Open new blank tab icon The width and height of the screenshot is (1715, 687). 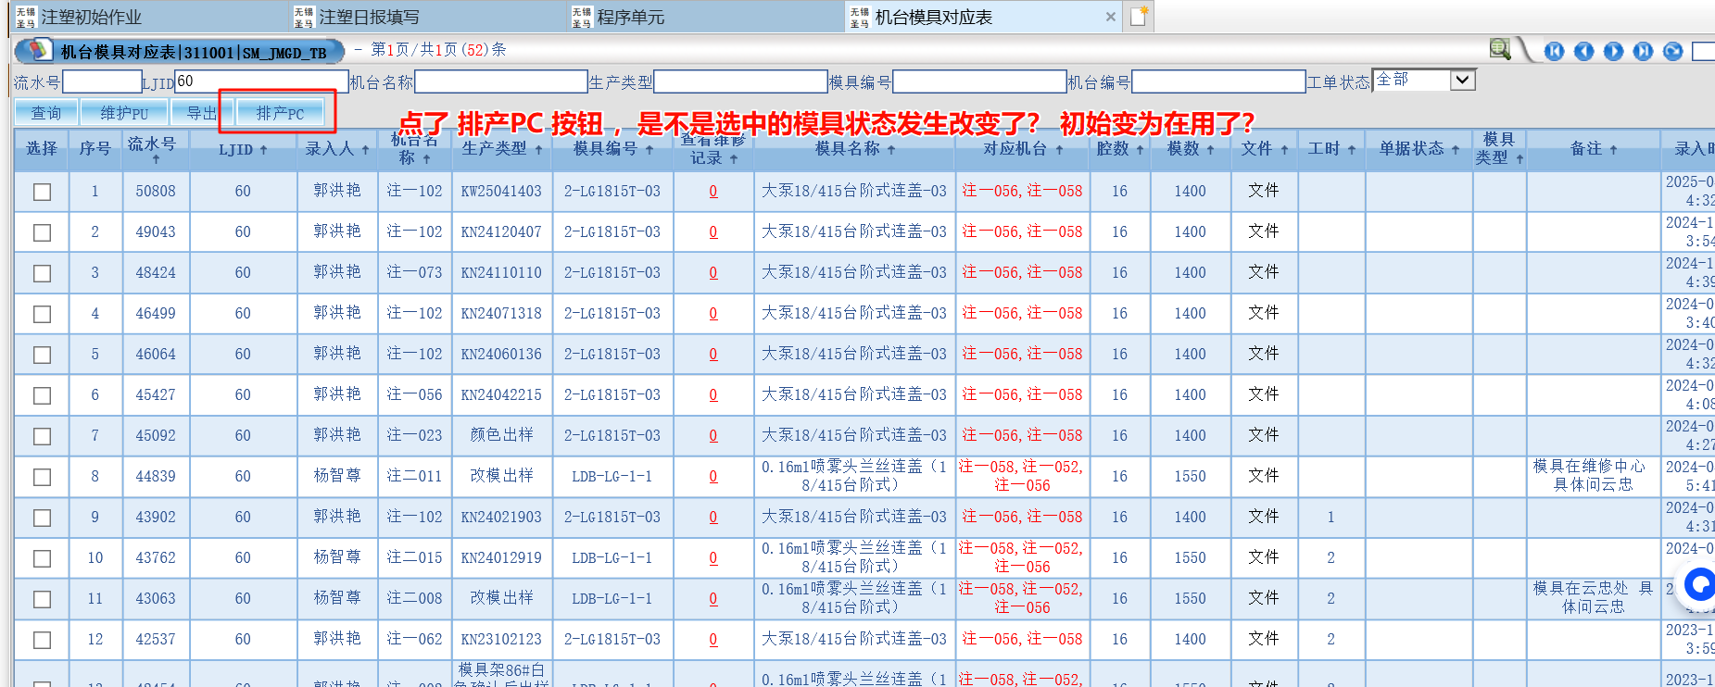point(1139,16)
